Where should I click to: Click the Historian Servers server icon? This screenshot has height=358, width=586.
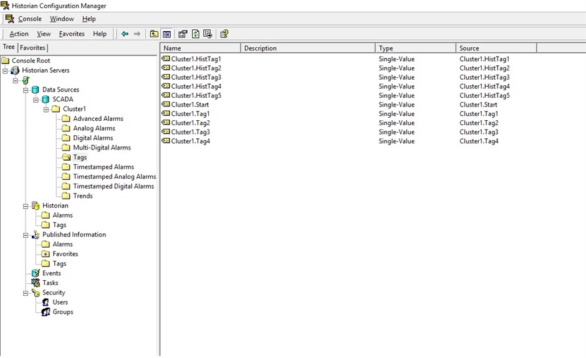(x=15, y=70)
